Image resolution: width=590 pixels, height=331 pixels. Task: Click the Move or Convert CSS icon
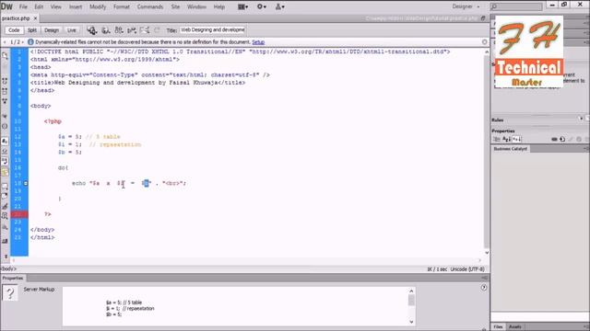click(5, 226)
